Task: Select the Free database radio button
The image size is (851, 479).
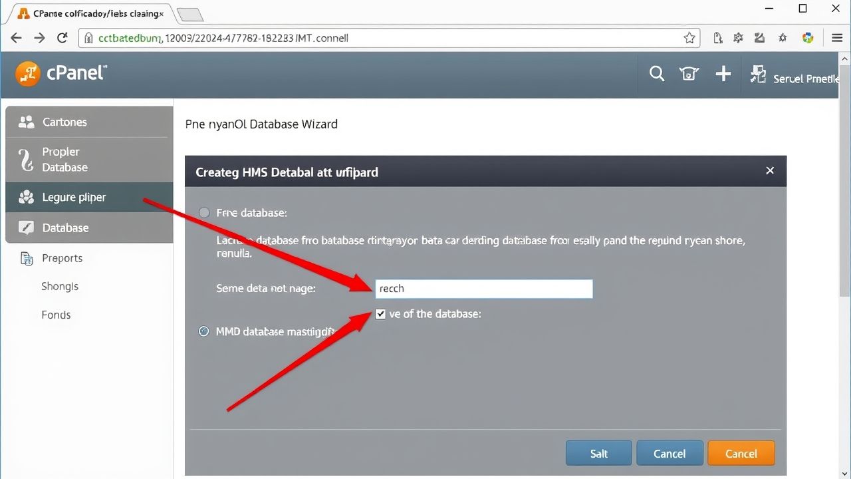Action: (x=204, y=212)
